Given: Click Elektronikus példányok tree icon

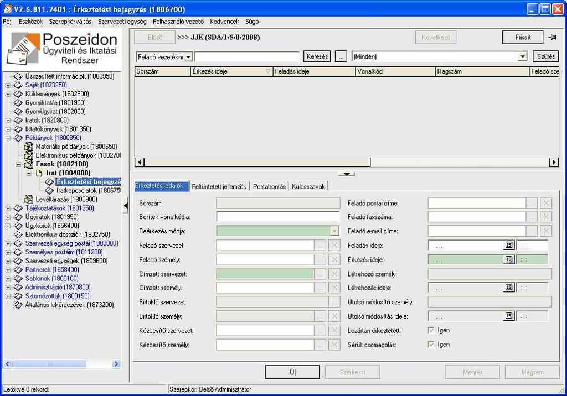Looking at the screenshot, I should pos(29,155).
